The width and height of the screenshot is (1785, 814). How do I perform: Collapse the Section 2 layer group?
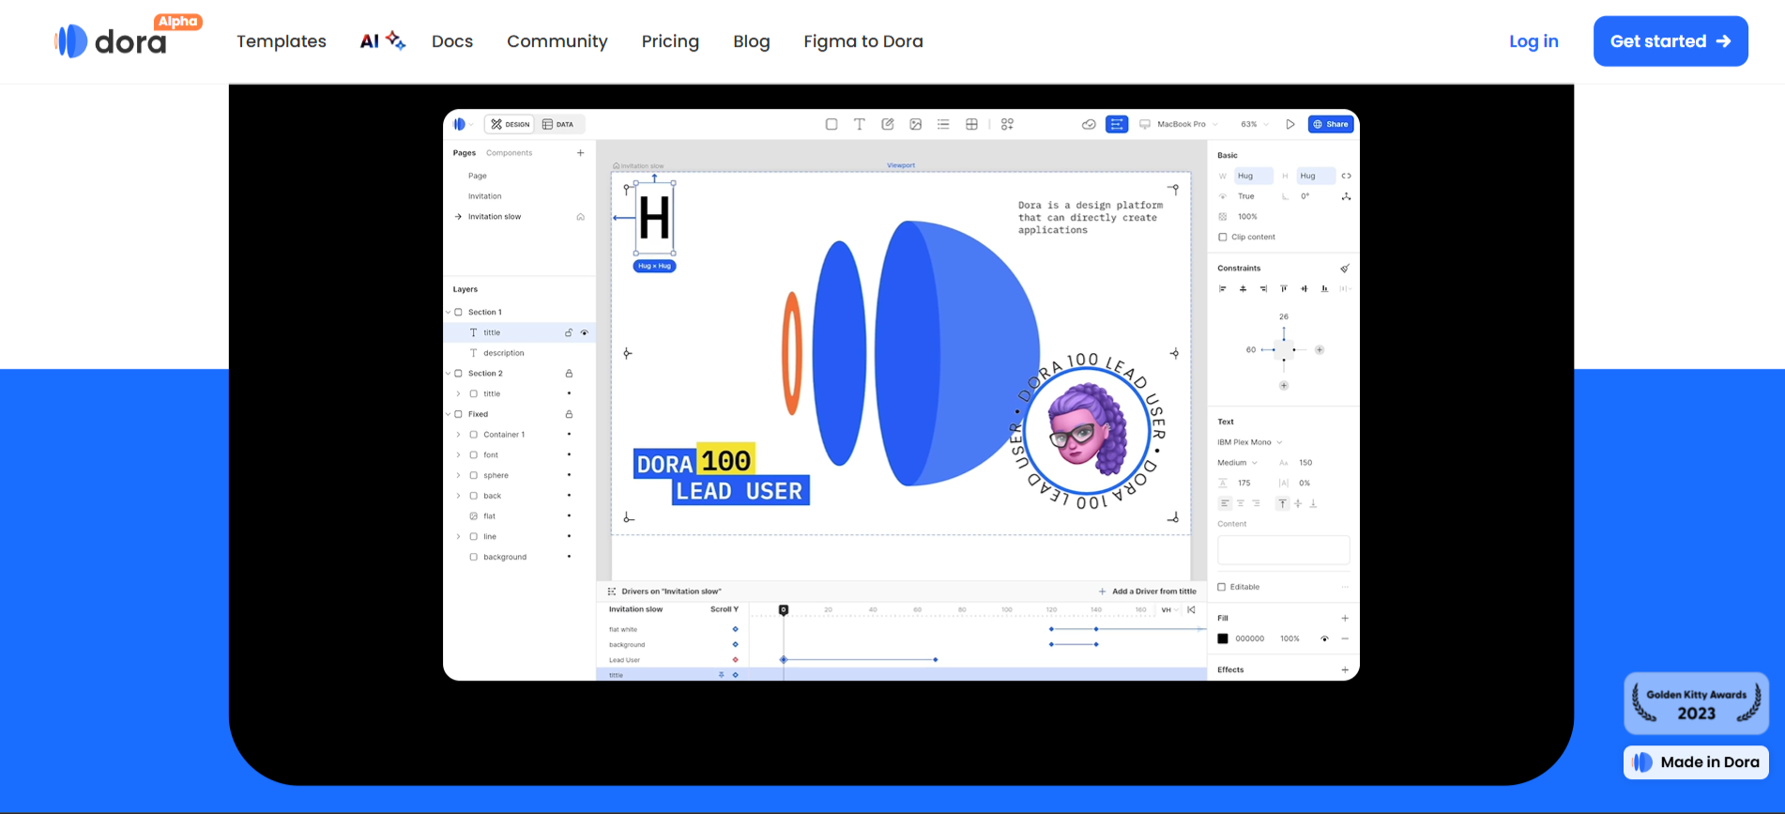tap(449, 374)
